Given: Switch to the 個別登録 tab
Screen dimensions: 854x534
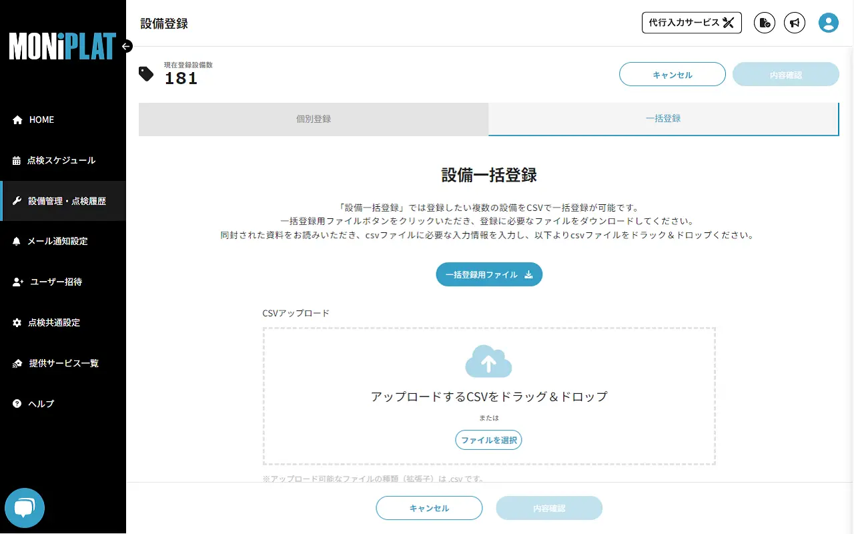Looking at the screenshot, I should (x=313, y=120).
